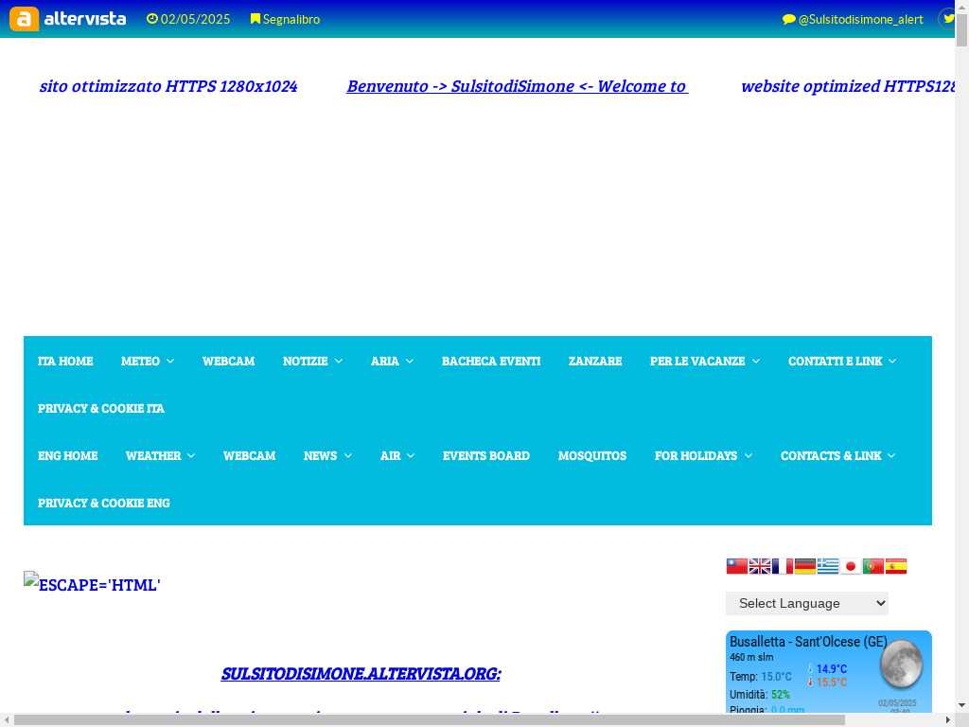
Task: Click the Umidità 52% reading
Action: [x=760, y=694]
